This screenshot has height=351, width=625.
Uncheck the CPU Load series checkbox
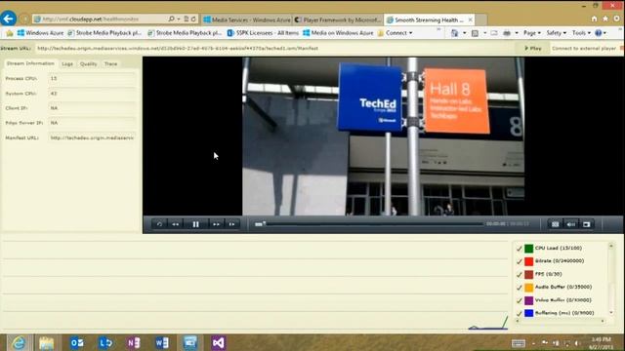click(519, 249)
